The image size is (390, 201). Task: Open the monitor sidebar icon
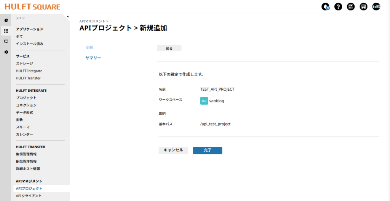pyautogui.click(x=6, y=41)
